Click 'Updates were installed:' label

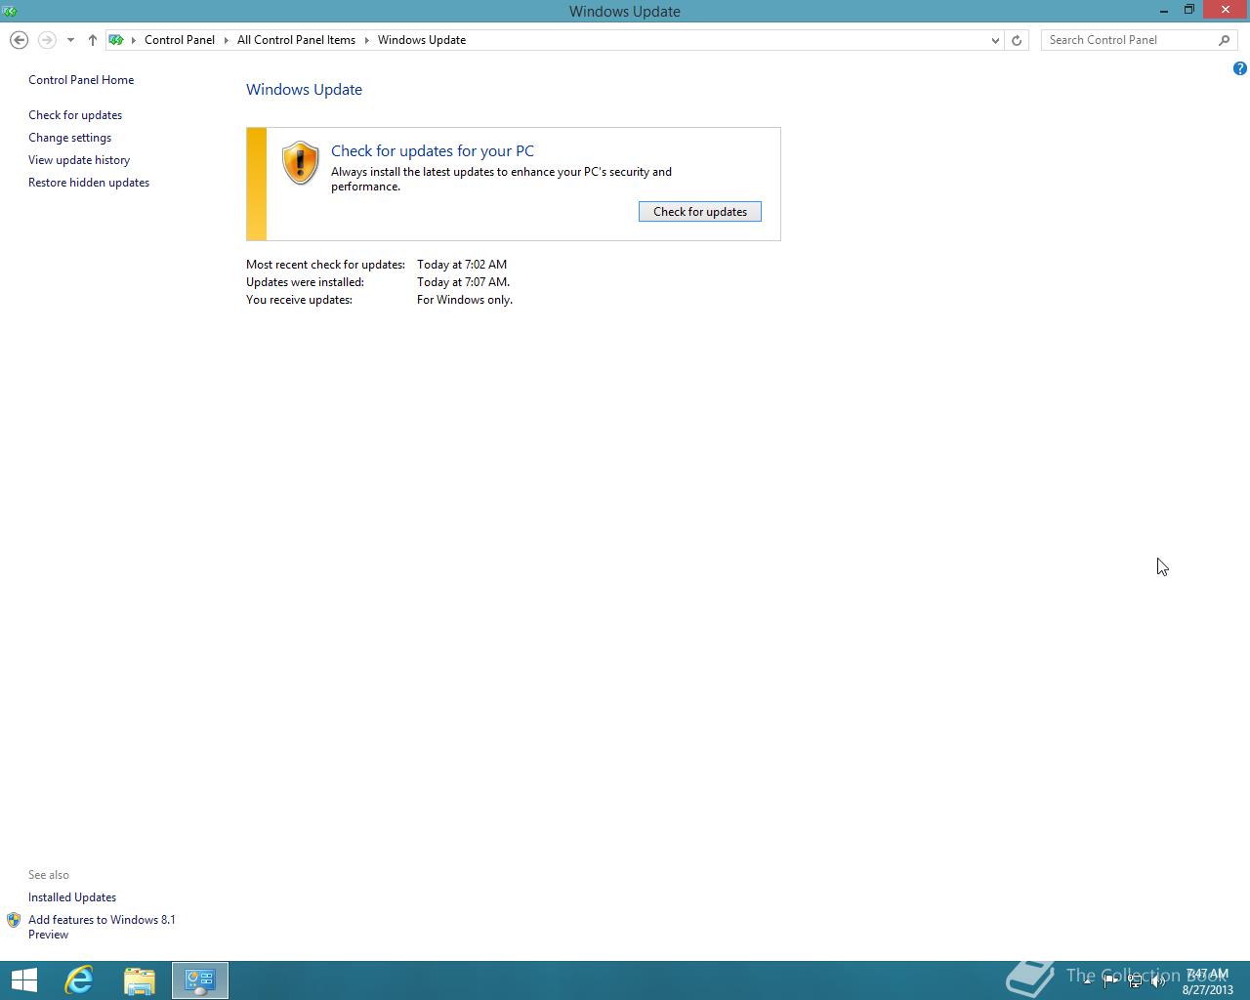tap(305, 282)
